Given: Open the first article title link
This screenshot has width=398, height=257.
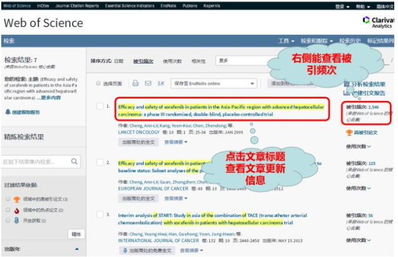Looking at the screenshot, I should coord(221,110).
